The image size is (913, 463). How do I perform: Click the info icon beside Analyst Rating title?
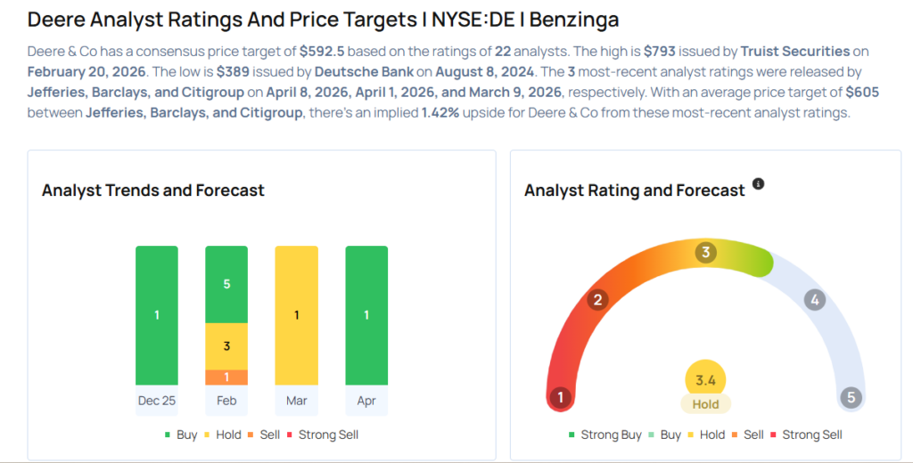point(759,183)
